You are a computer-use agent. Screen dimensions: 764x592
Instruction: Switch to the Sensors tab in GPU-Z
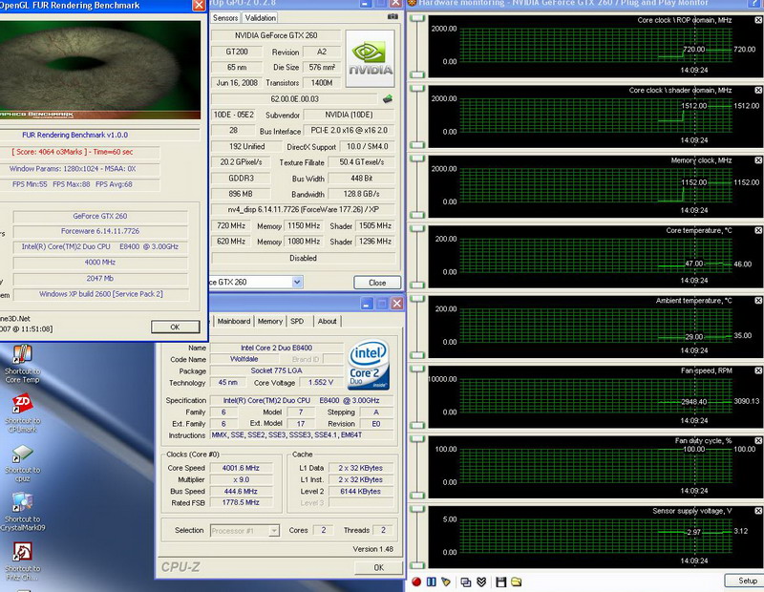[225, 17]
